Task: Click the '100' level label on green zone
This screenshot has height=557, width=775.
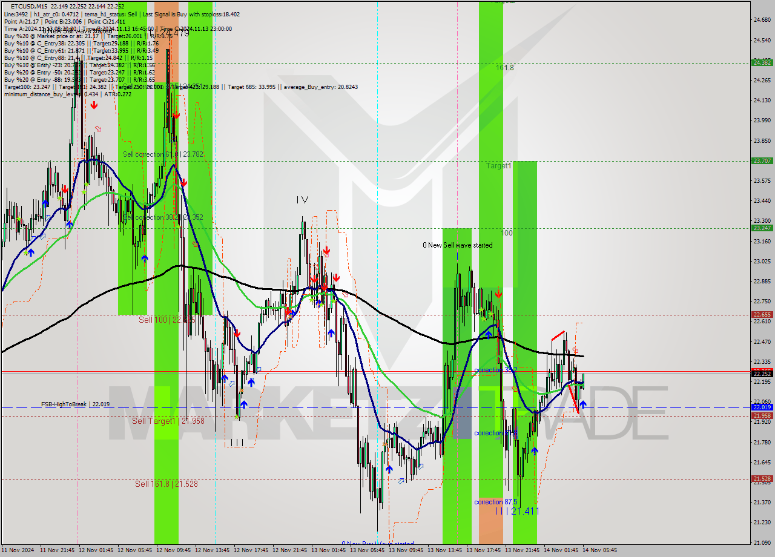Action: (x=507, y=232)
